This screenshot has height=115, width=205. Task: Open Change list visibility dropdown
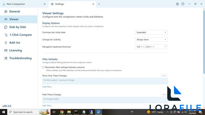tap(151, 40)
